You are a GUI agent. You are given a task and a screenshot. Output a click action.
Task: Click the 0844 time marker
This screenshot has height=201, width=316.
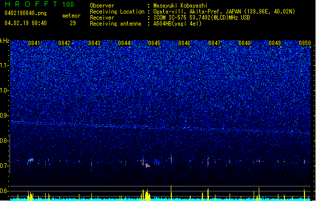[124, 43]
